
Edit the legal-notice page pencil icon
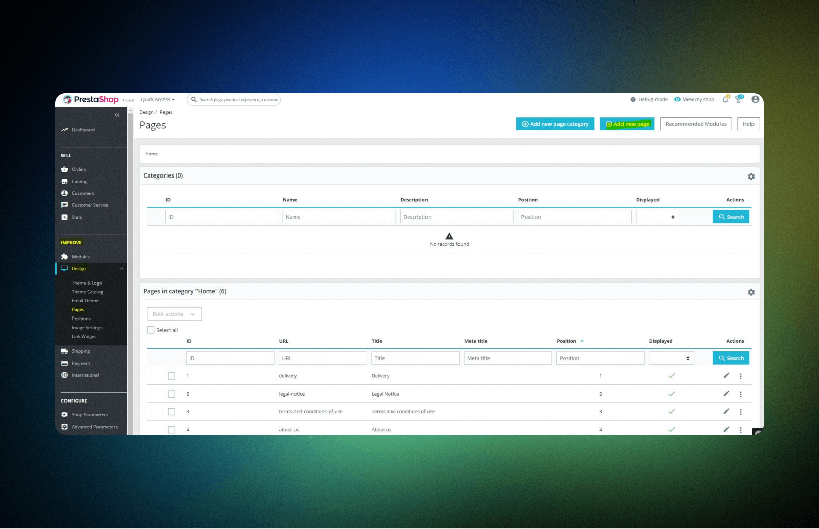point(726,394)
